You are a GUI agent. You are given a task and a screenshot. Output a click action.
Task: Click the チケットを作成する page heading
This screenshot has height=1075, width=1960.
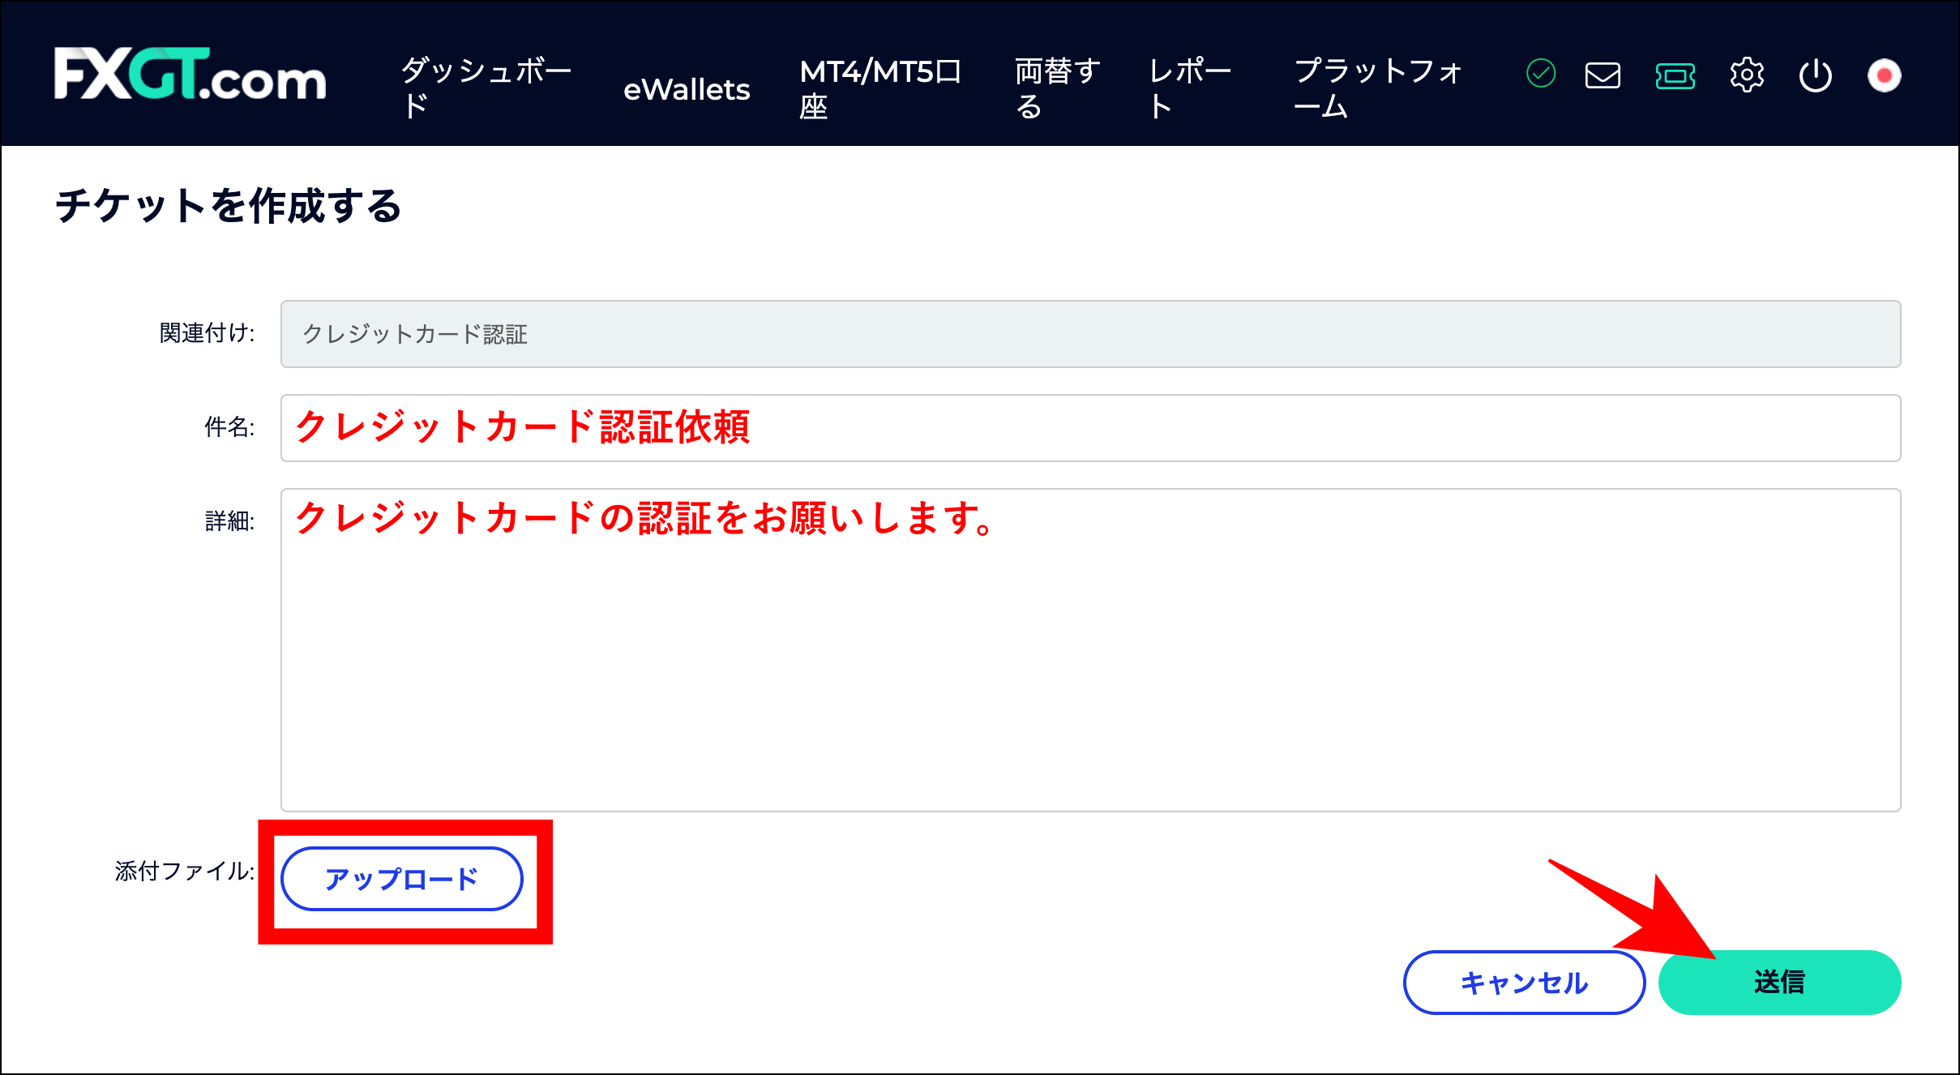pyautogui.click(x=229, y=208)
